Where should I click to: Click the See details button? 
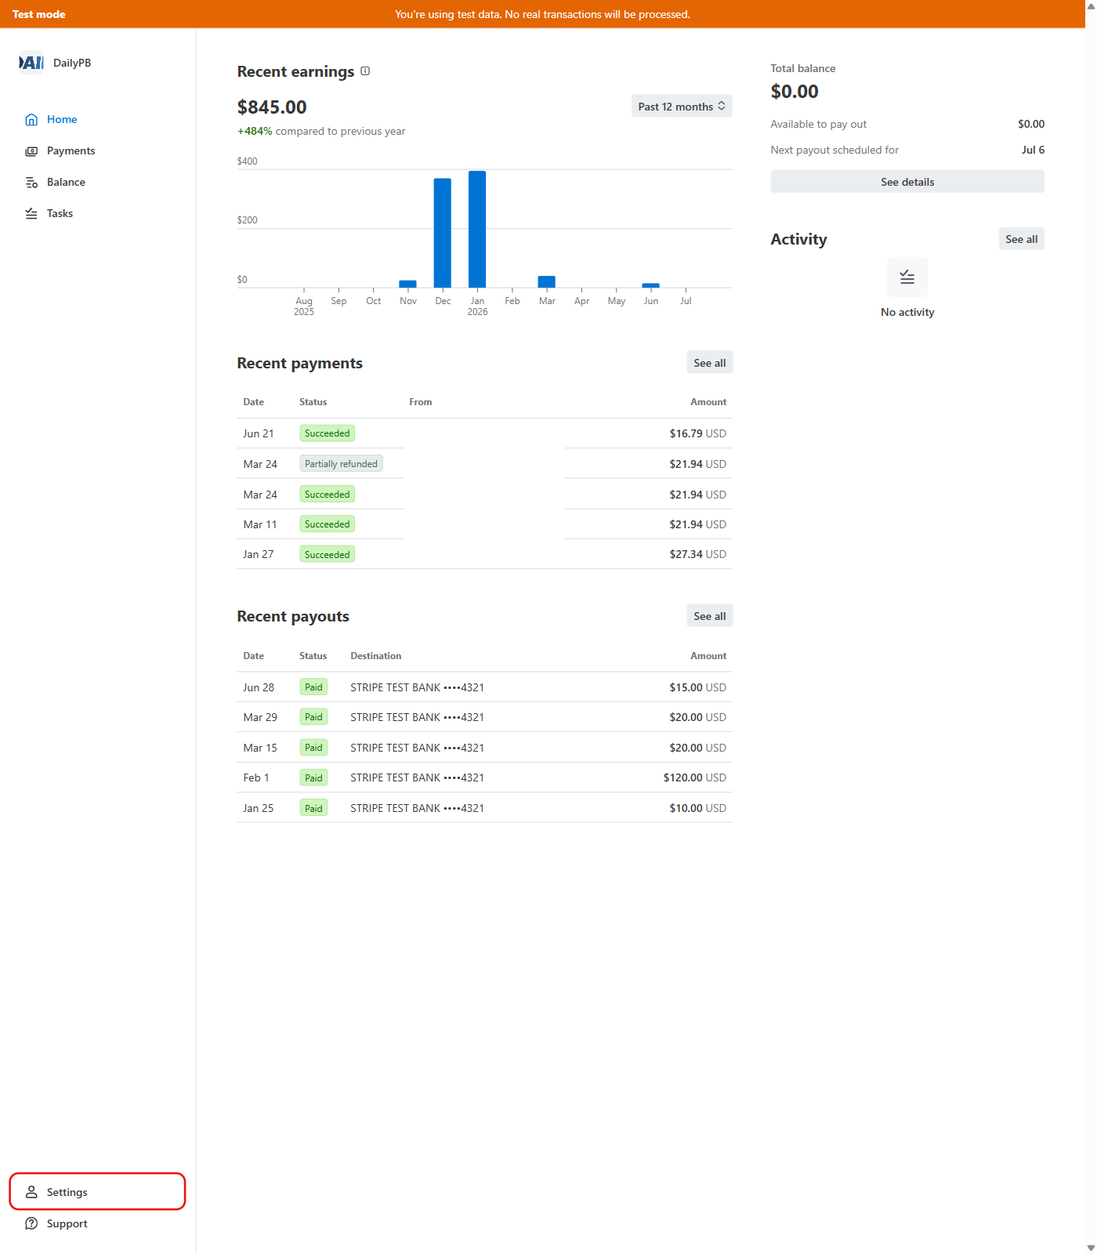coord(907,182)
